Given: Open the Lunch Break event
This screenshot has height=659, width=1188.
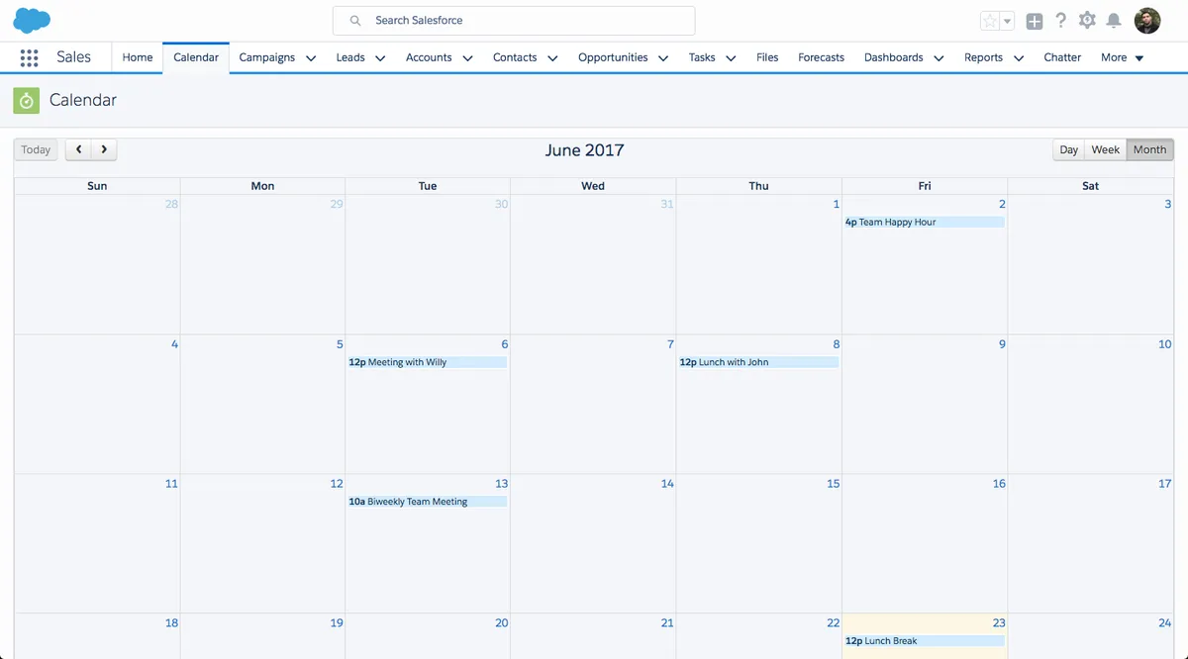Looking at the screenshot, I should click(x=924, y=641).
